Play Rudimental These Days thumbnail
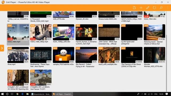The height and width of the screenshot is (96, 171). 41,55
